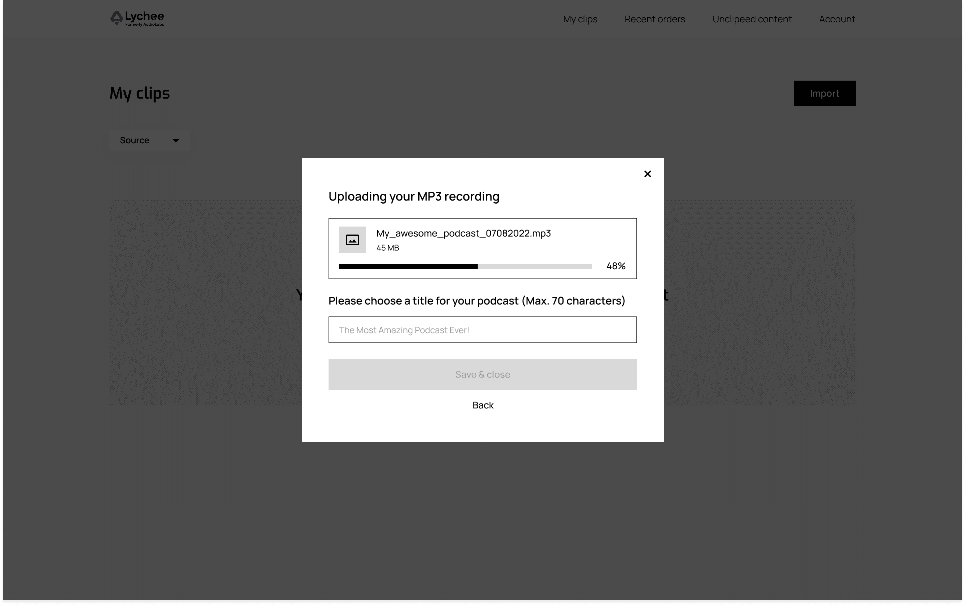This screenshot has height=605, width=965.
Task: Open the Source dropdown filter
Action: click(149, 141)
